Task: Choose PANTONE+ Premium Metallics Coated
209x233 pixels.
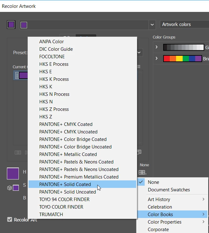Action: 82,177
